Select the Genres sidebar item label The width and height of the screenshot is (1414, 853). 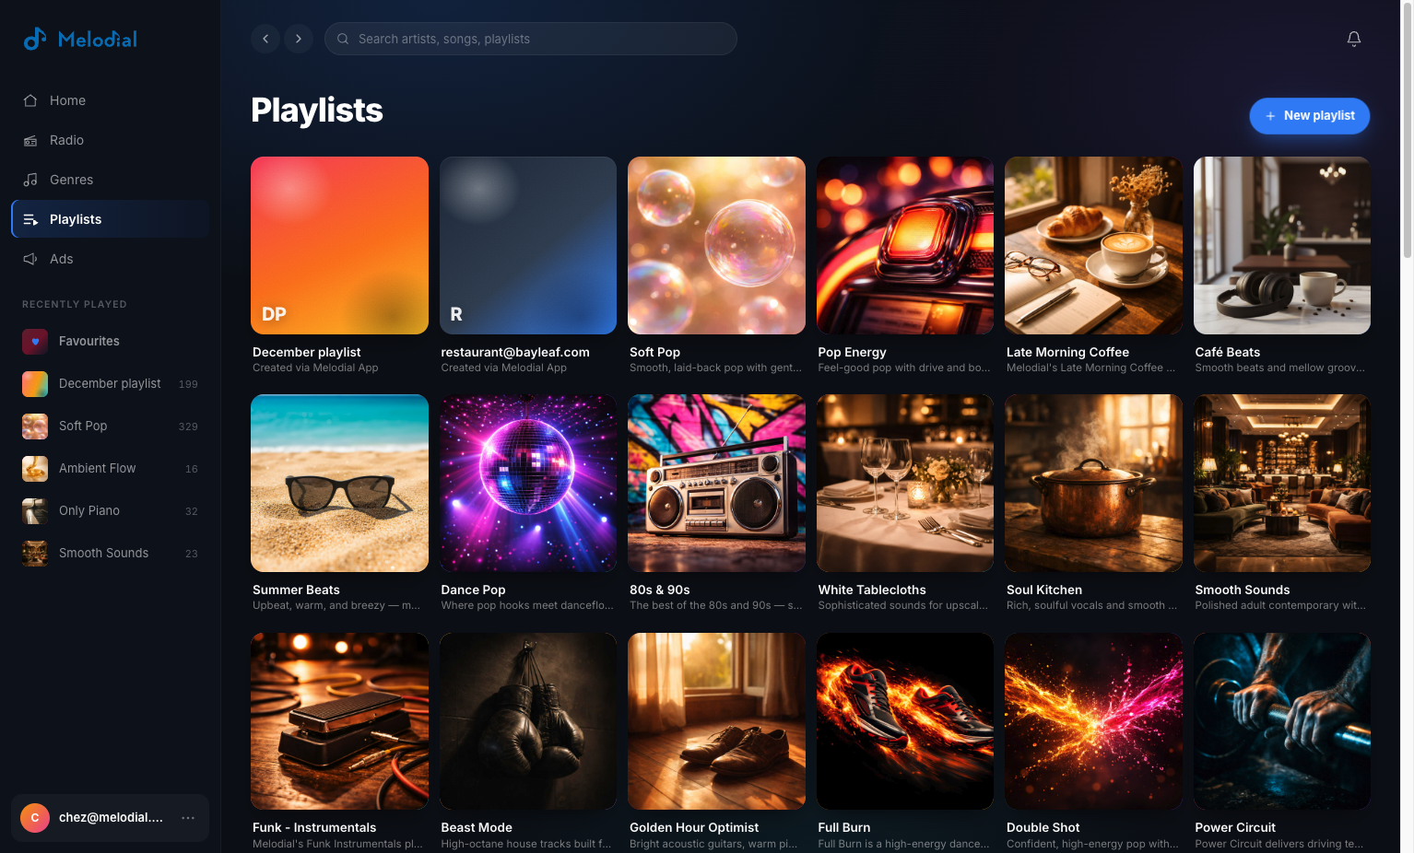pos(71,180)
